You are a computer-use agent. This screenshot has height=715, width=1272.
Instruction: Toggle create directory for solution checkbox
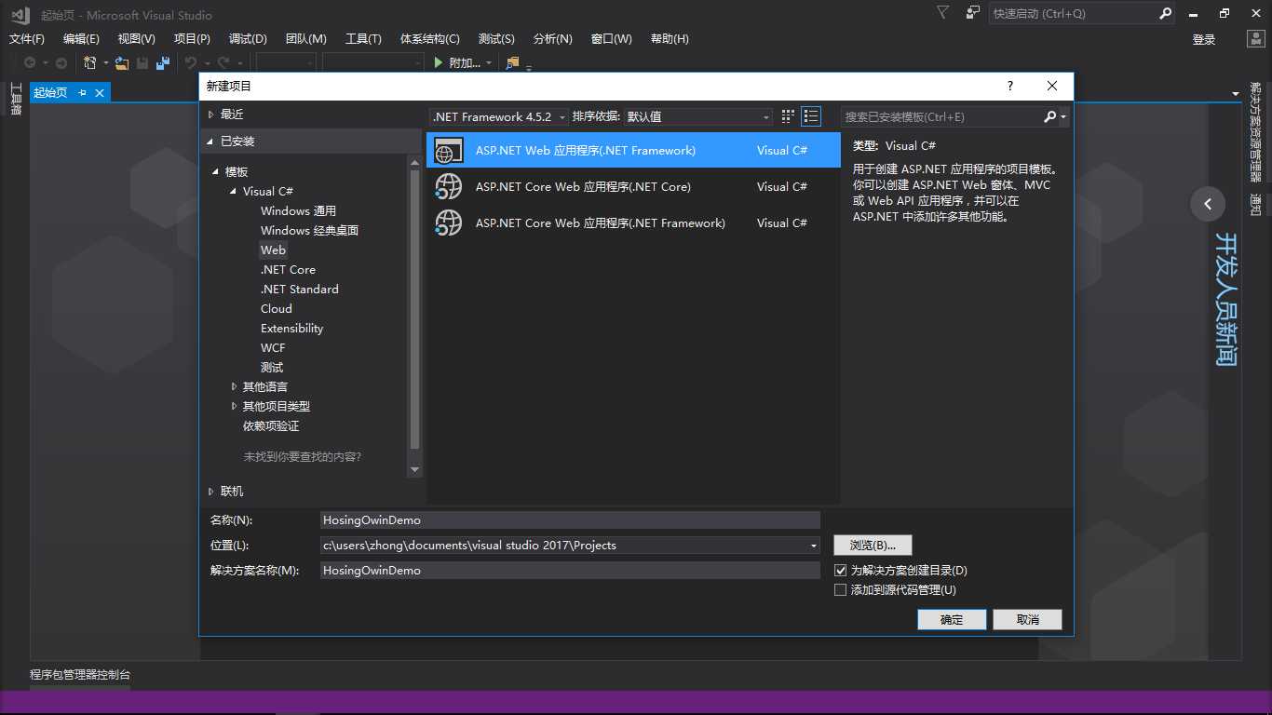tap(841, 570)
